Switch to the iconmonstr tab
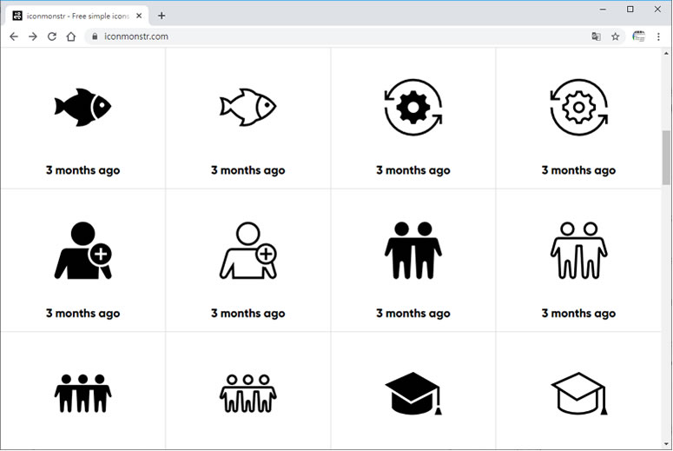The height and width of the screenshot is (451, 673). coord(77,16)
